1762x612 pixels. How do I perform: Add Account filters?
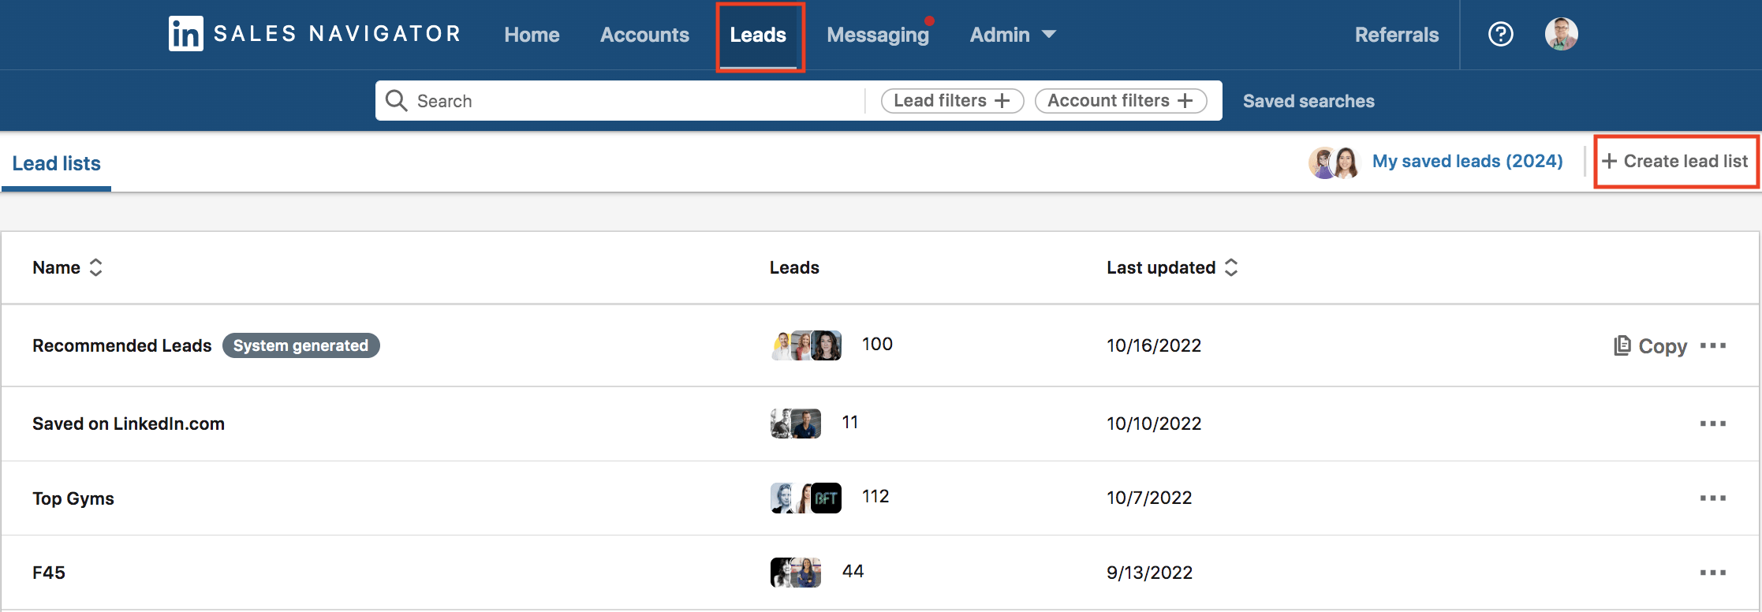tap(1120, 100)
